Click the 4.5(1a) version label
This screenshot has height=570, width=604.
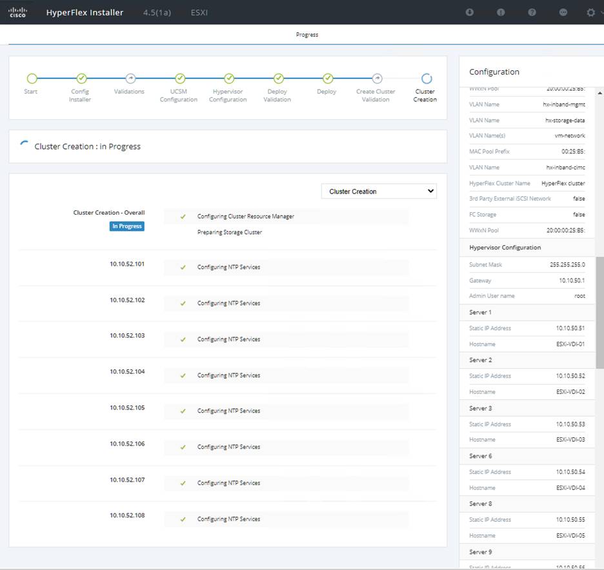click(157, 13)
